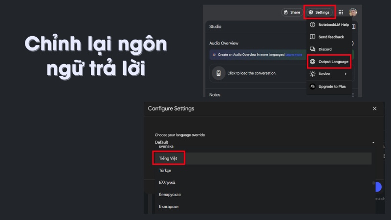
Task: Close the Configure Settings dialog
Action: pyautogui.click(x=374, y=109)
